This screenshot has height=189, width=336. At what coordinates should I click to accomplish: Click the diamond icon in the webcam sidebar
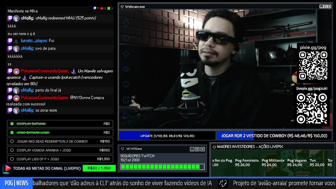[126, 23]
